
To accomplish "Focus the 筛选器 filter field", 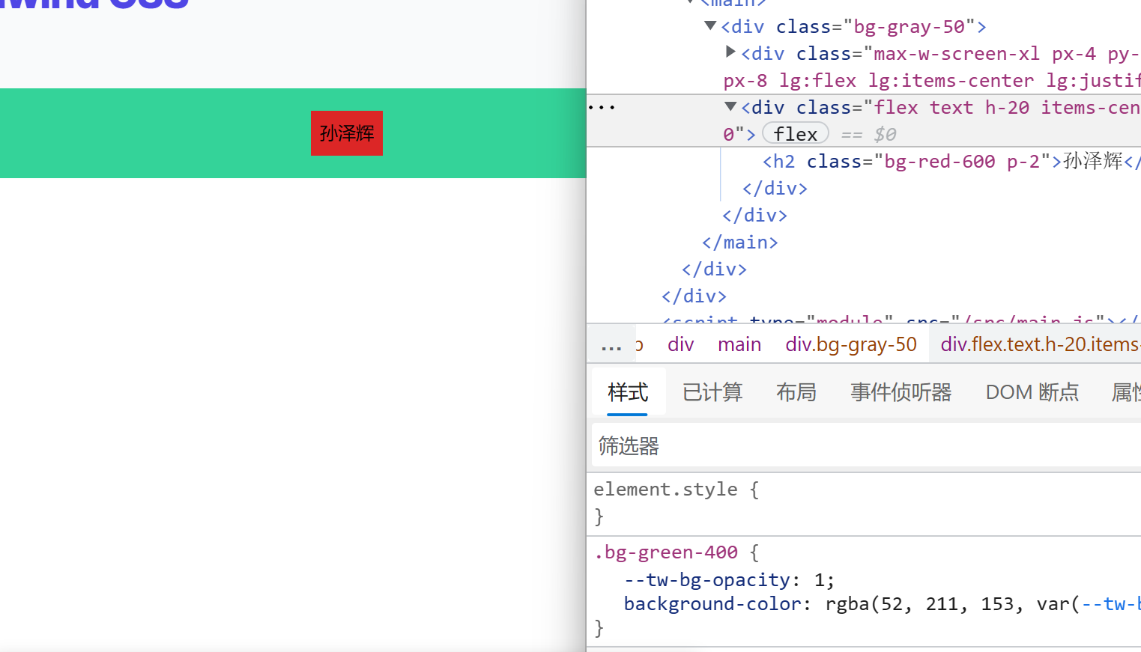I will click(862, 446).
